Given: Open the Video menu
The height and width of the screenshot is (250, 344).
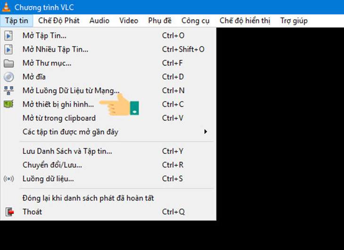Looking at the screenshot, I should 129,21.
